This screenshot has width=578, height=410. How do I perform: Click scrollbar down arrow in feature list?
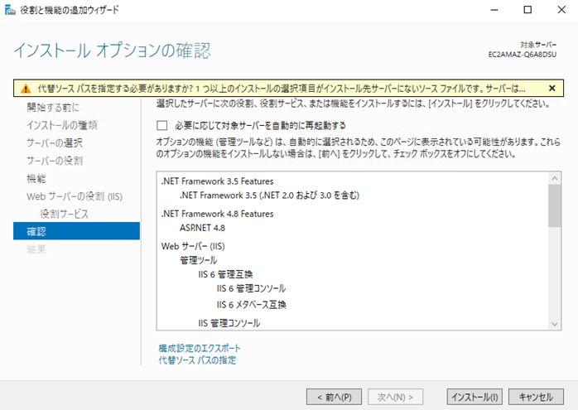tap(555, 324)
